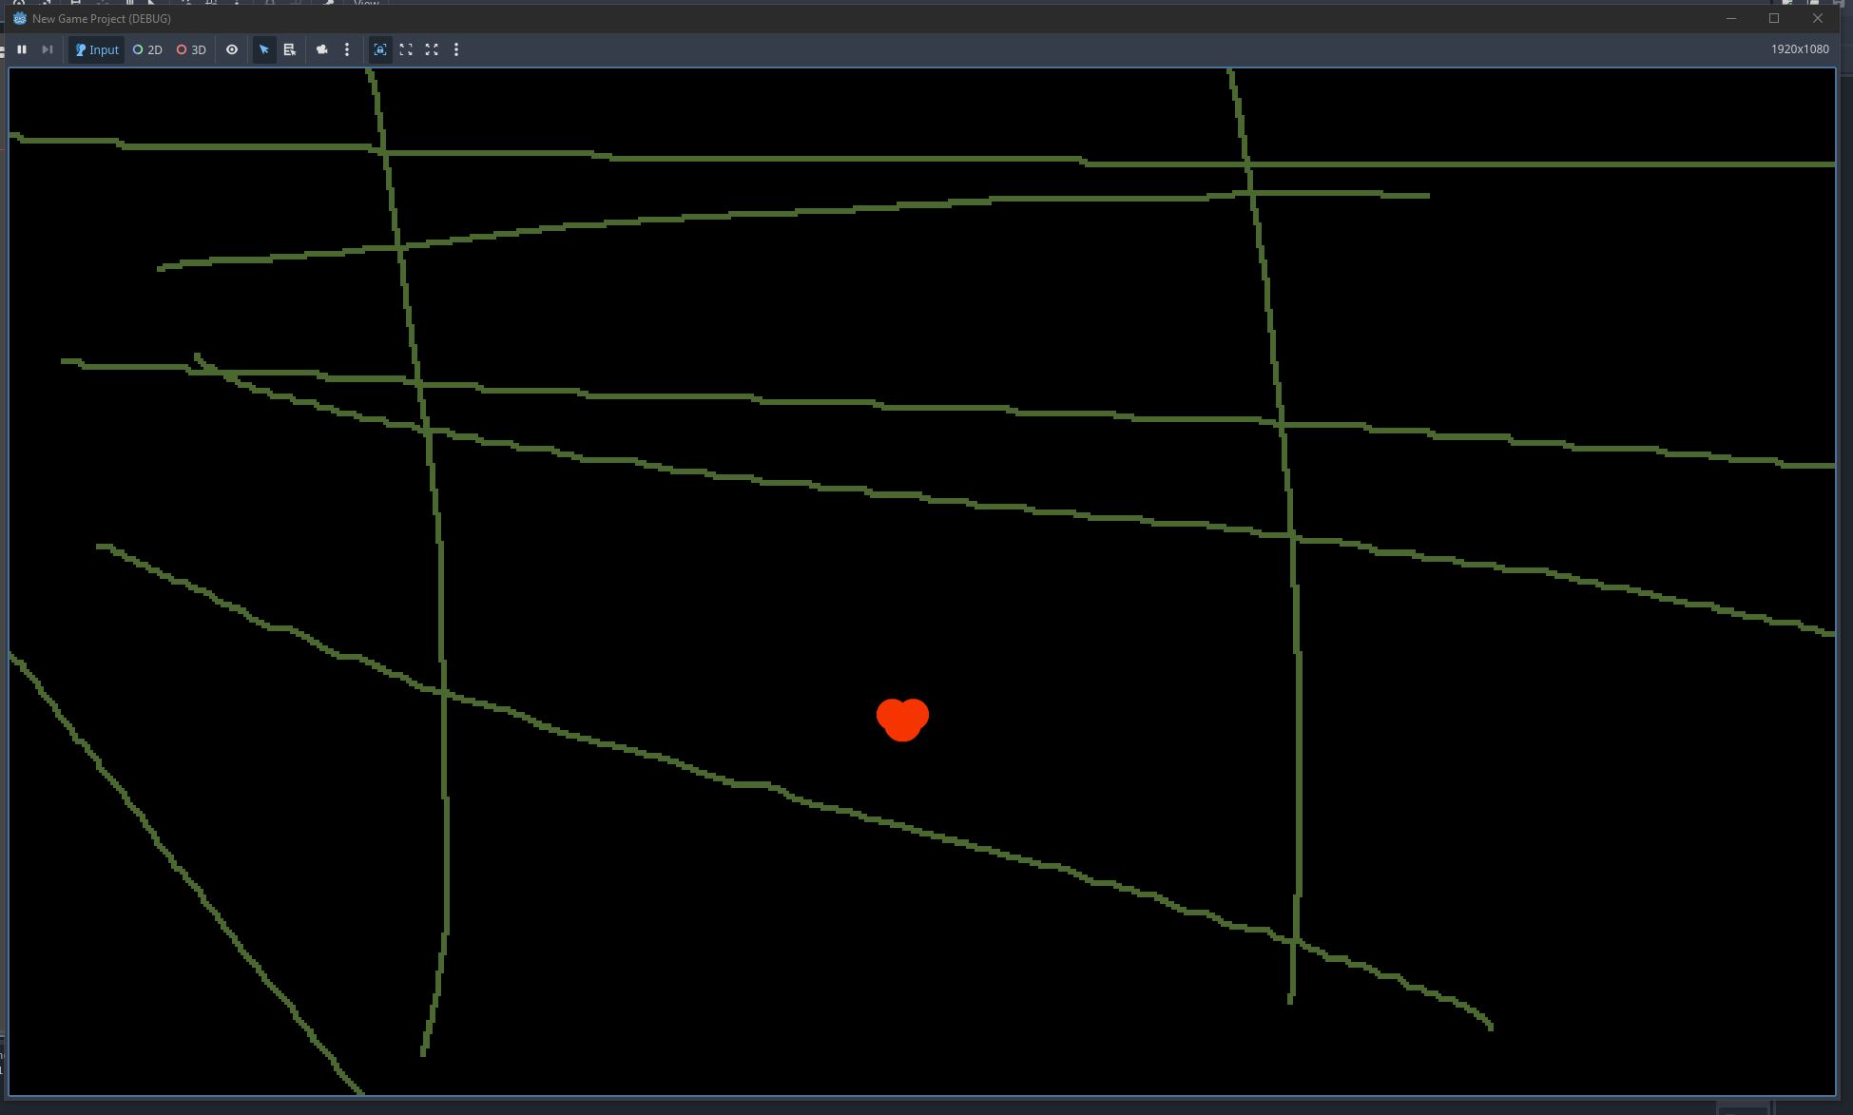This screenshot has width=1853, height=1115.
Task: Open camera override options menu
Action: [347, 49]
